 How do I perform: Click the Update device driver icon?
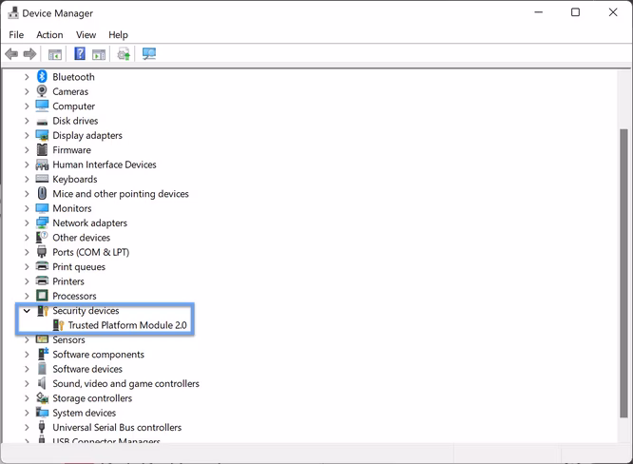point(124,53)
